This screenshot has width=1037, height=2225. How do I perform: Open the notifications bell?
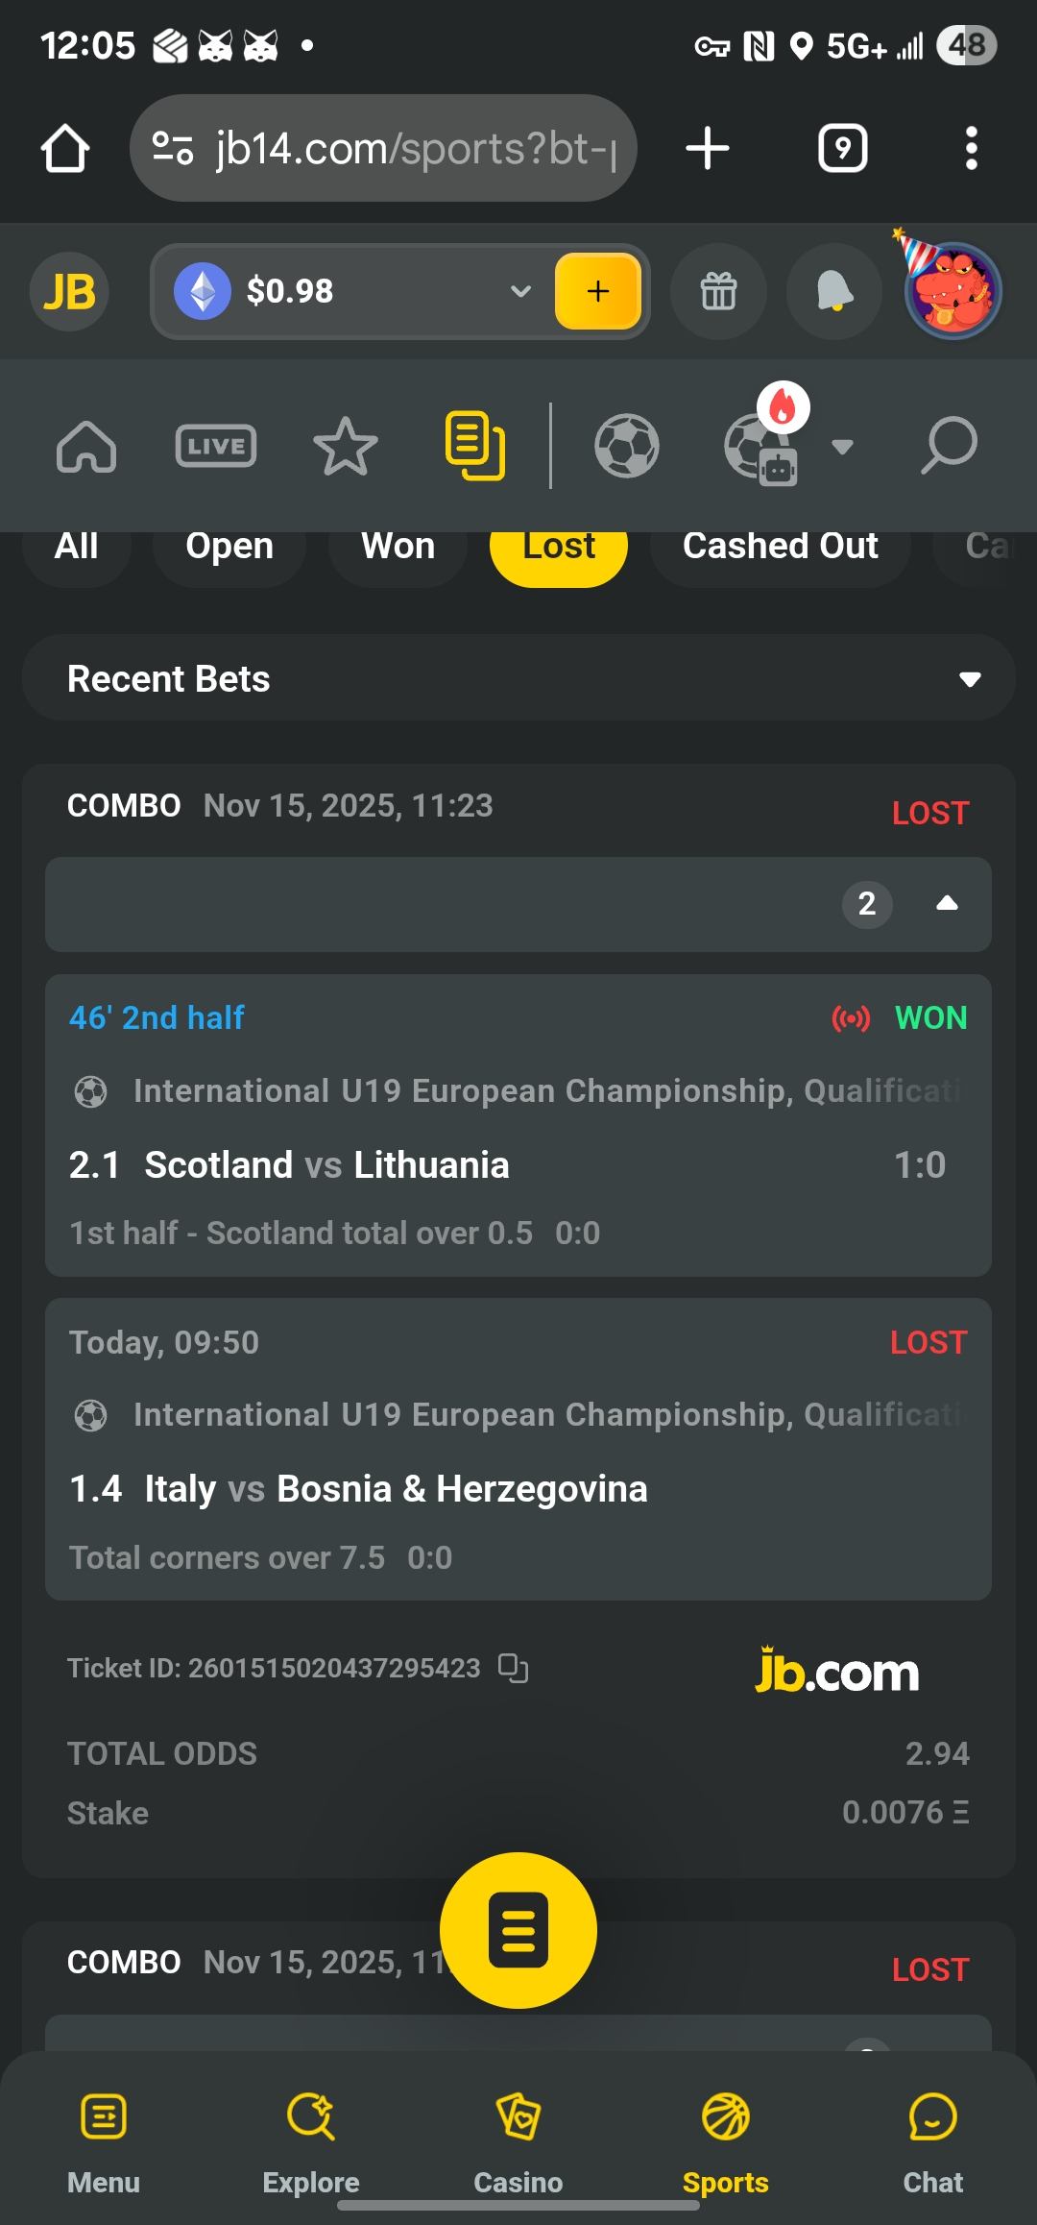pyautogui.click(x=833, y=291)
